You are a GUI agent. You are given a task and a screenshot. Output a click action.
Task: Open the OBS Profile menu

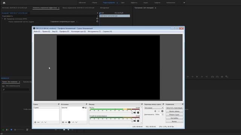pos(64,31)
